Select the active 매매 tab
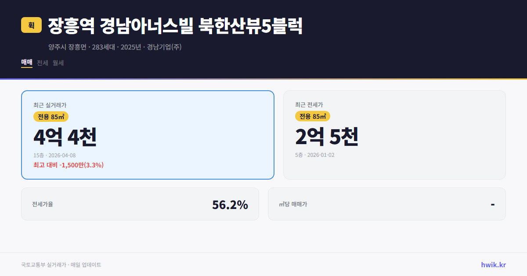 tap(26, 63)
